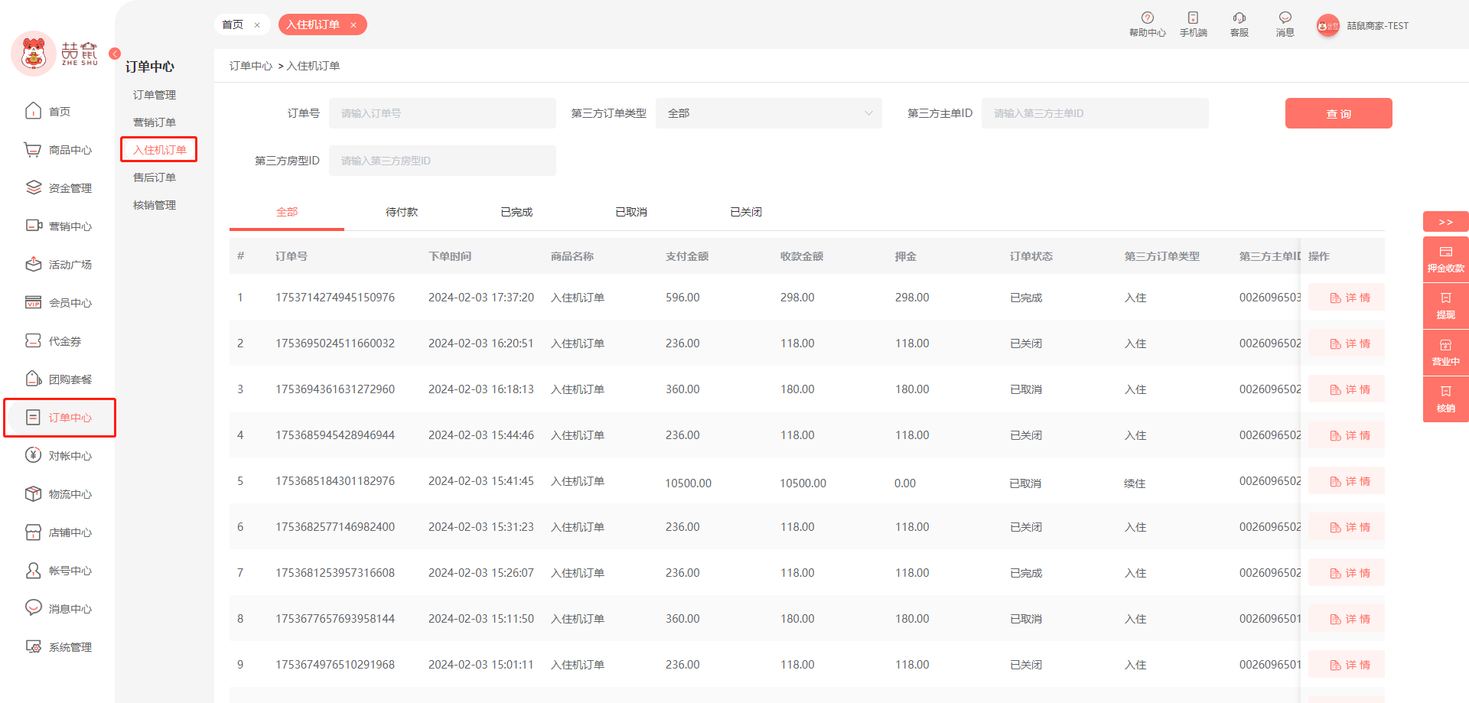Open the 第三方订单类型 dropdown
The image size is (1469, 703).
(x=768, y=113)
